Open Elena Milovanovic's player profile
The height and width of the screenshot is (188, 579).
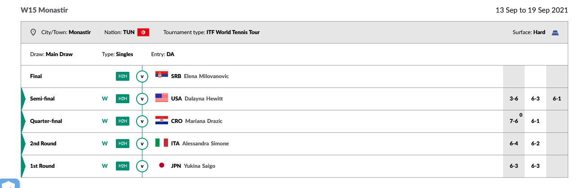(206, 76)
